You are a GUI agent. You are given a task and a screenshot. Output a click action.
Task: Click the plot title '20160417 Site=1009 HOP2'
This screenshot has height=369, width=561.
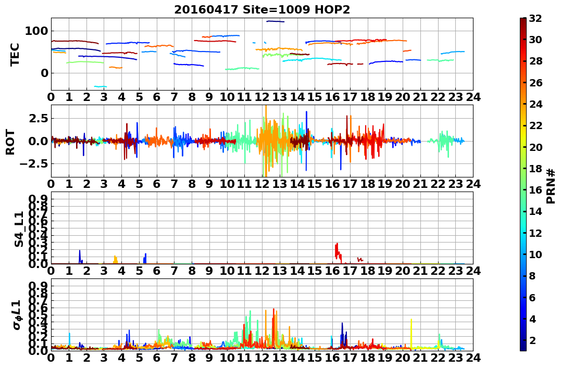[x=262, y=10]
